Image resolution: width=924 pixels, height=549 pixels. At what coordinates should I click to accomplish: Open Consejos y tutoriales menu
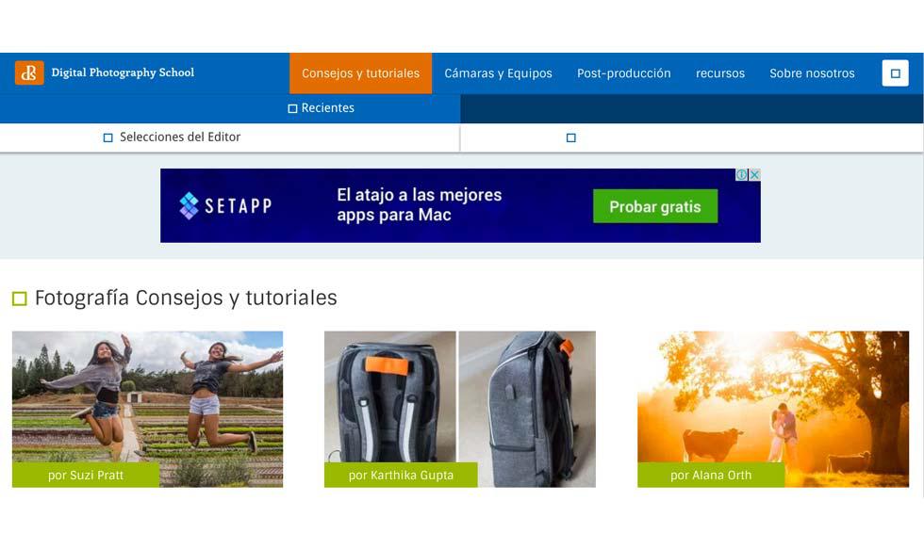[360, 73]
